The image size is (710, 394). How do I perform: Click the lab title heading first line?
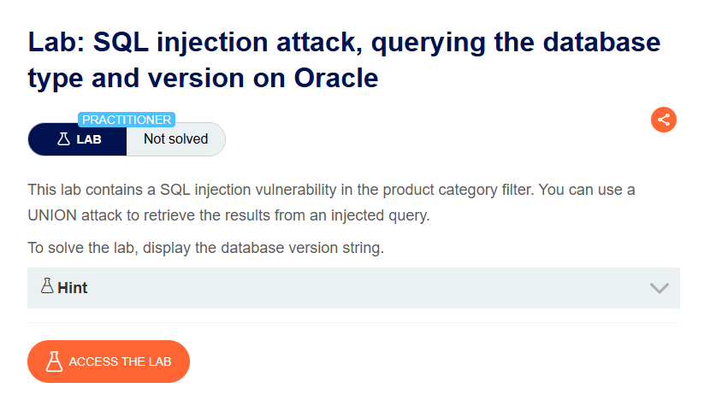(x=344, y=43)
